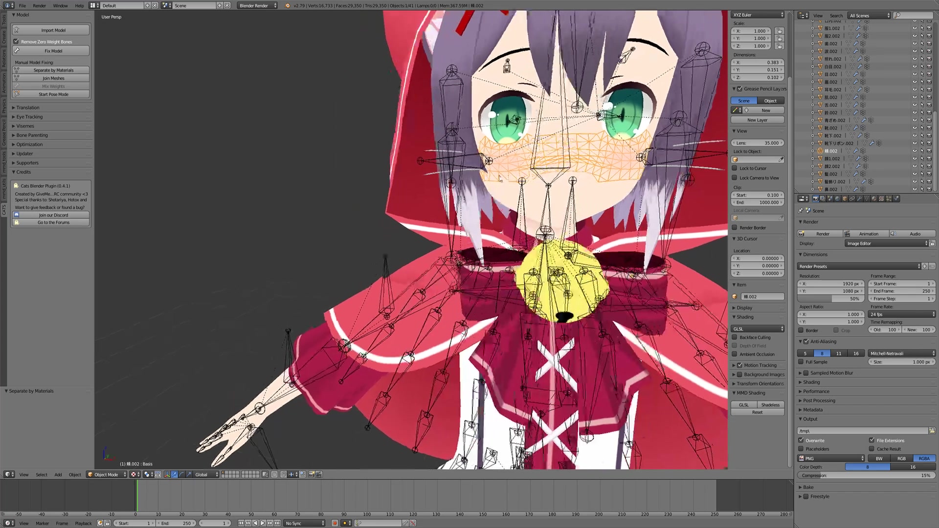
Task: Expand the Eye Tracking panel
Action: coord(29,117)
